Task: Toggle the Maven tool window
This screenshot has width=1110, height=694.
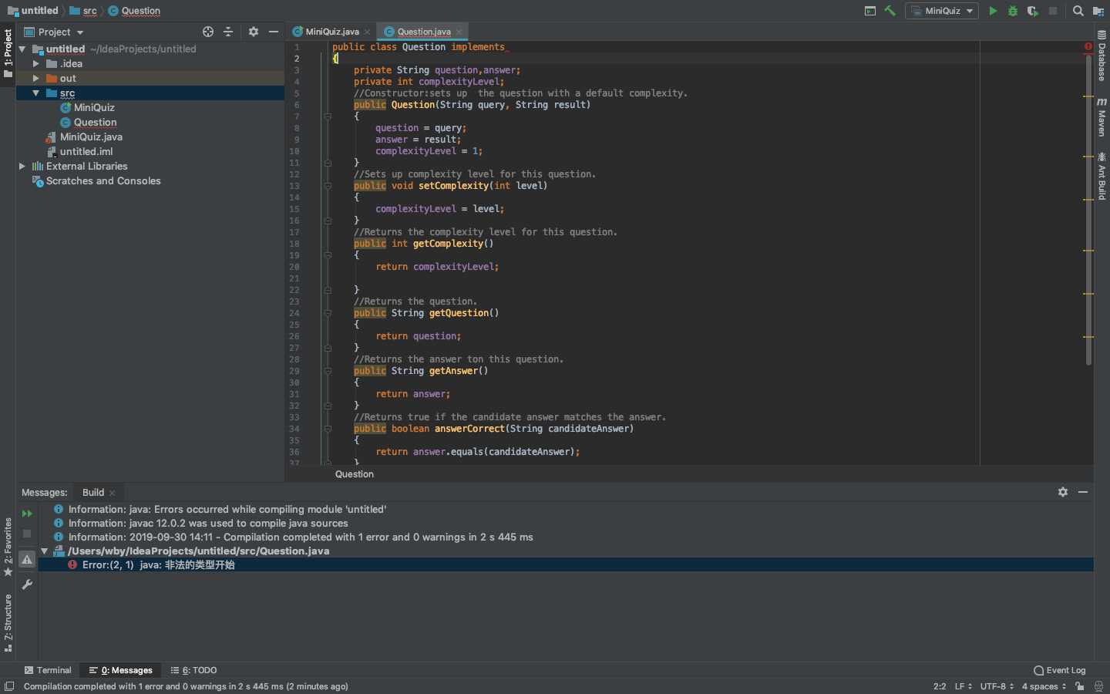Action: pyautogui.click(x=1102, y=116)
